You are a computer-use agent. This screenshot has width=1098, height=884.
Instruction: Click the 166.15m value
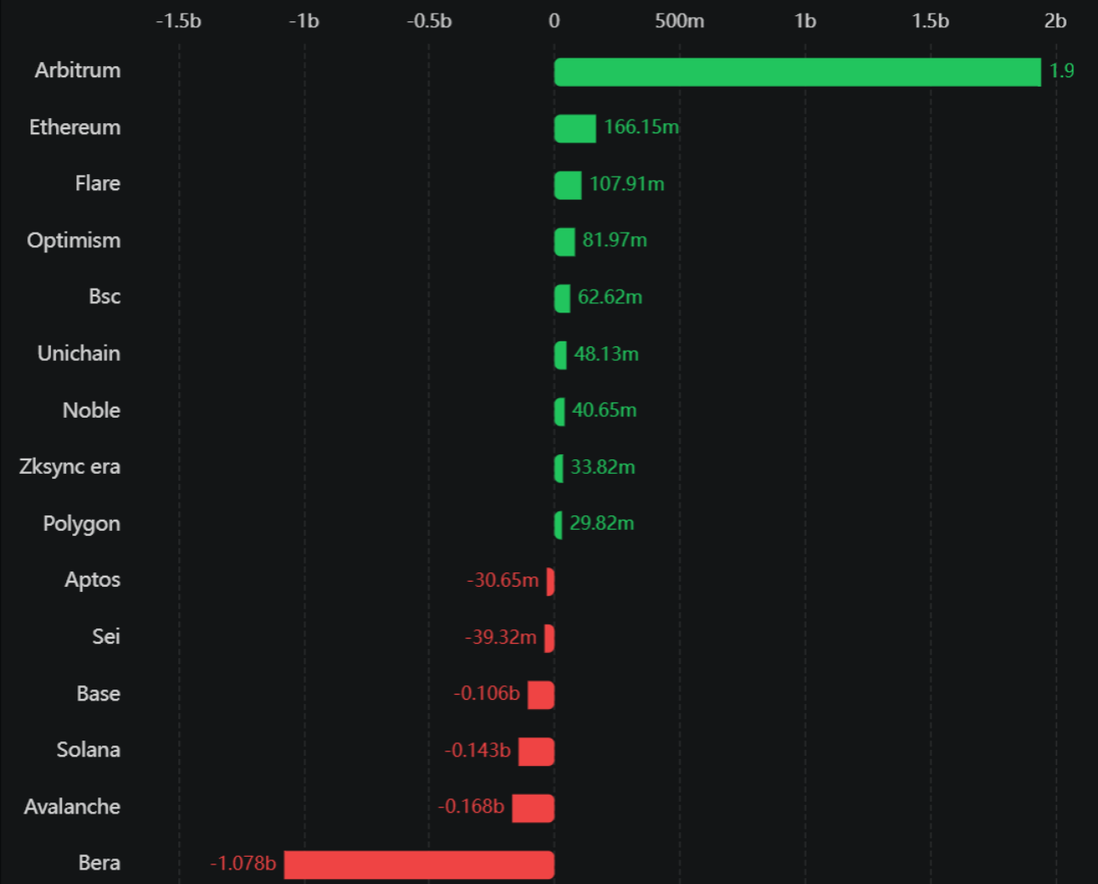click(x=642, y=127)
